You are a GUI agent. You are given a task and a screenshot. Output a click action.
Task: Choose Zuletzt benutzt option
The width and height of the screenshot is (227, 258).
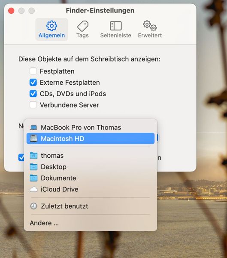coord(91,206)
